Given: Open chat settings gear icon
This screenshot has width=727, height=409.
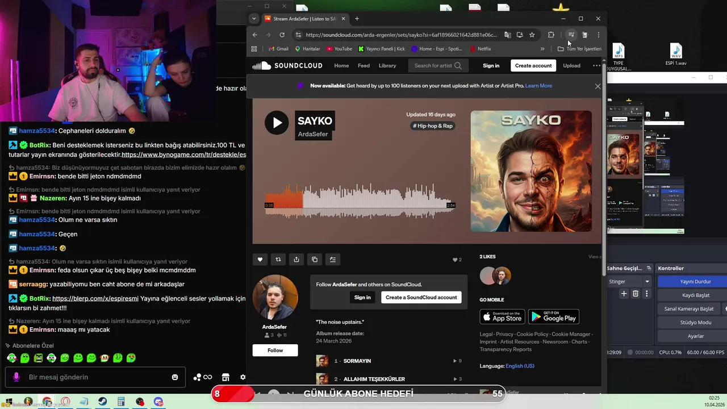Looking at the screenshot, I should tap(243, 377).
